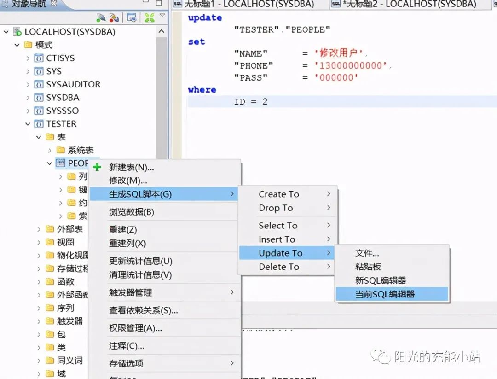
Task: Collapse the LOCALHOST(SYSDBA) tree node
Action: 6,32
